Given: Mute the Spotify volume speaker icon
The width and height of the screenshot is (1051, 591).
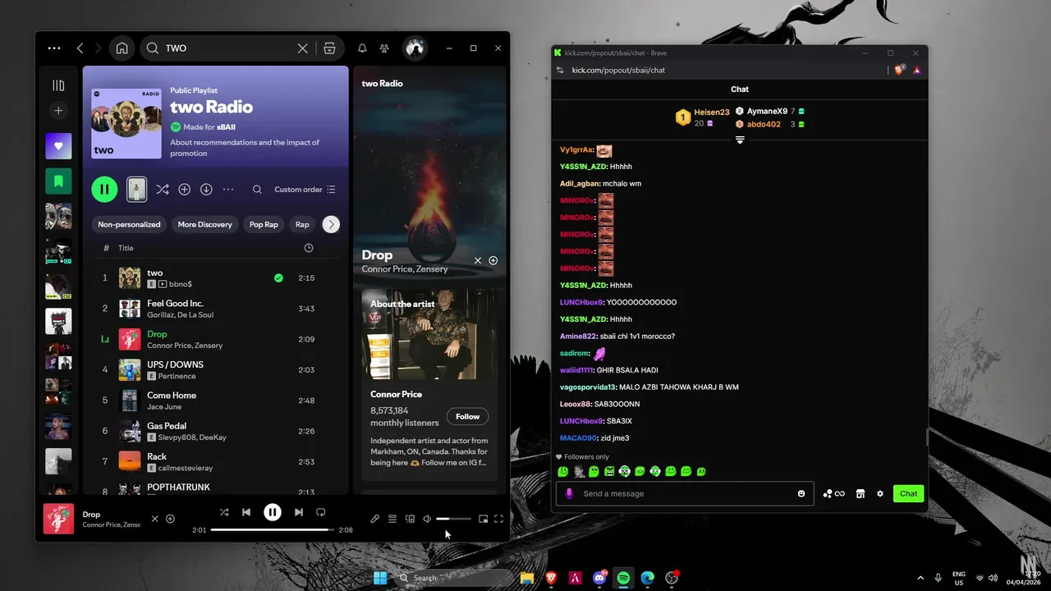Looking at the screenshot, I should pos(427,519).
